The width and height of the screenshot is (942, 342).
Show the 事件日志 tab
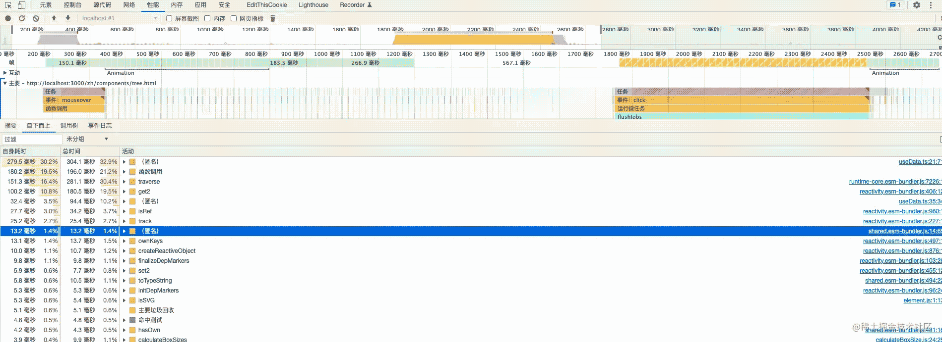[x=100, y=126]
